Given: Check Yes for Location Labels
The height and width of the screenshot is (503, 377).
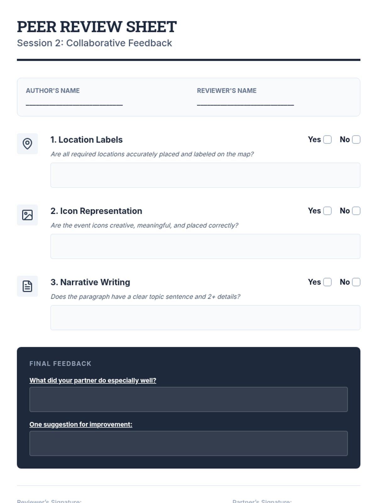Looking at the screenshot, I should (327, 140).
